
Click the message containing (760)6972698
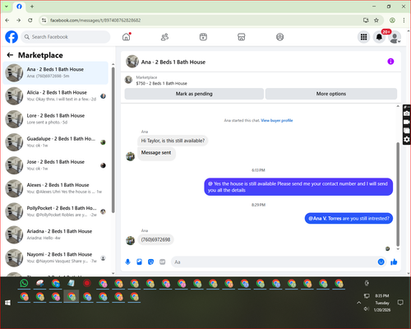coord(155,239)
